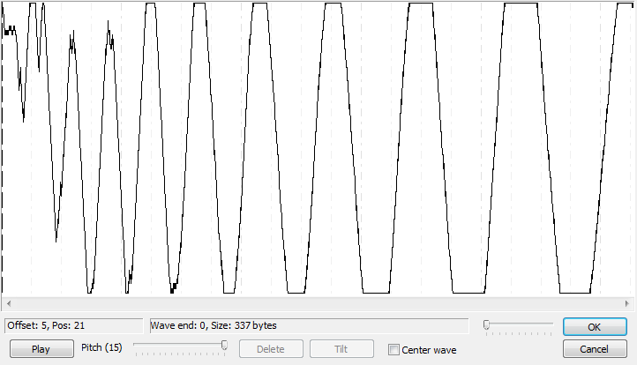Image resolution: width=637 pixels, height=365 pixels.
Task: Click the Offset and Pos status field
Action: point(72,326)
